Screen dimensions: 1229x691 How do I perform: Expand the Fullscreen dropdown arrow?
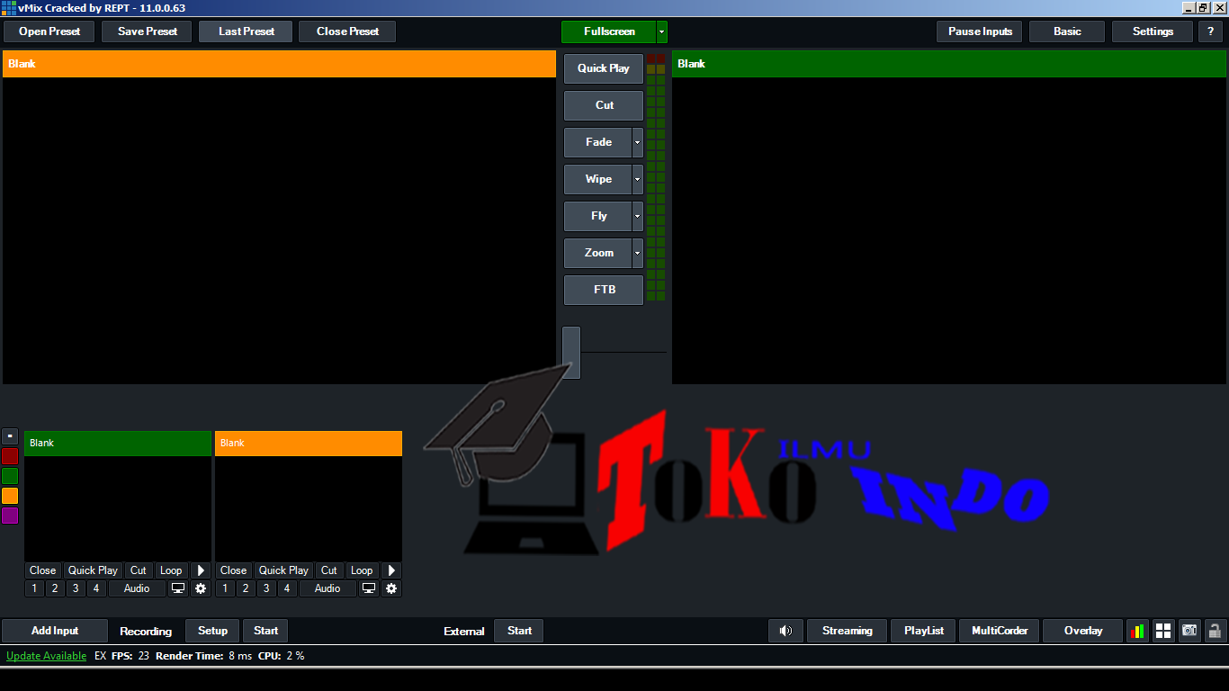pyautogui.click(x=662, y=31)
